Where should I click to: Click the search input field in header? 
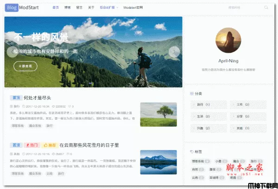pos(245,7)
